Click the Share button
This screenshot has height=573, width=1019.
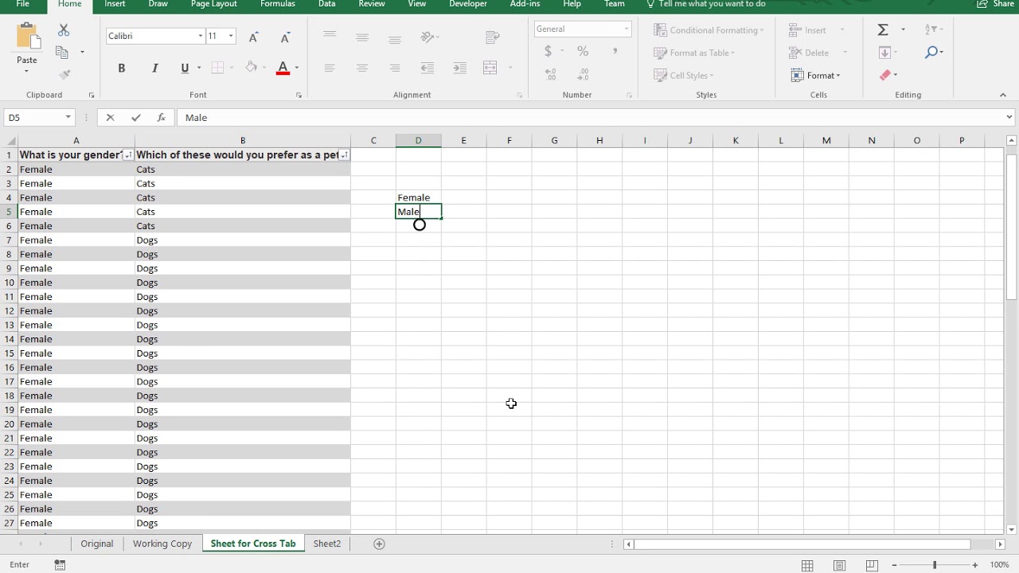pyautogui.click(x=996, y=4)
